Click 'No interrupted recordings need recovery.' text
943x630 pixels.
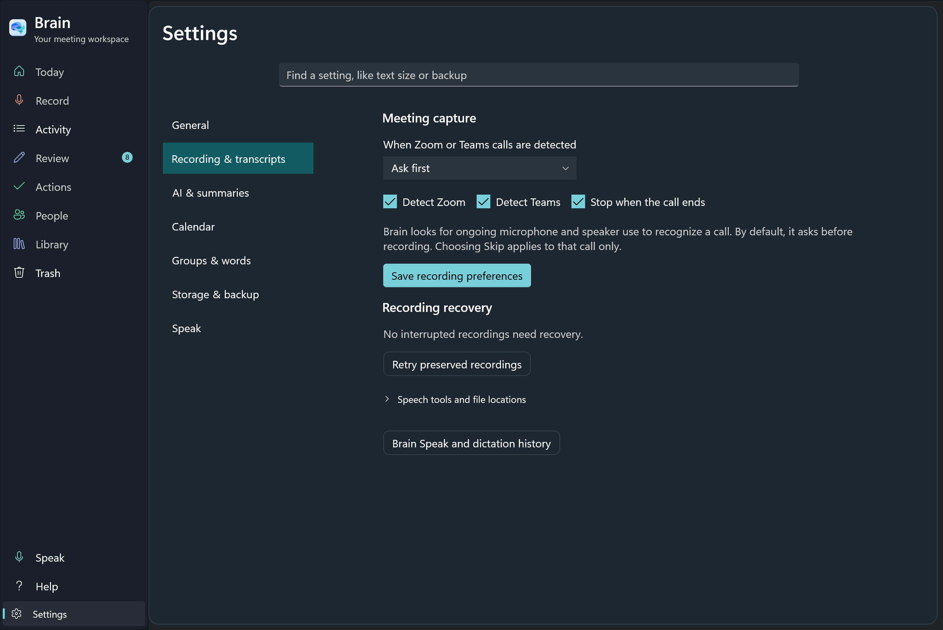[x=483, y=334]
